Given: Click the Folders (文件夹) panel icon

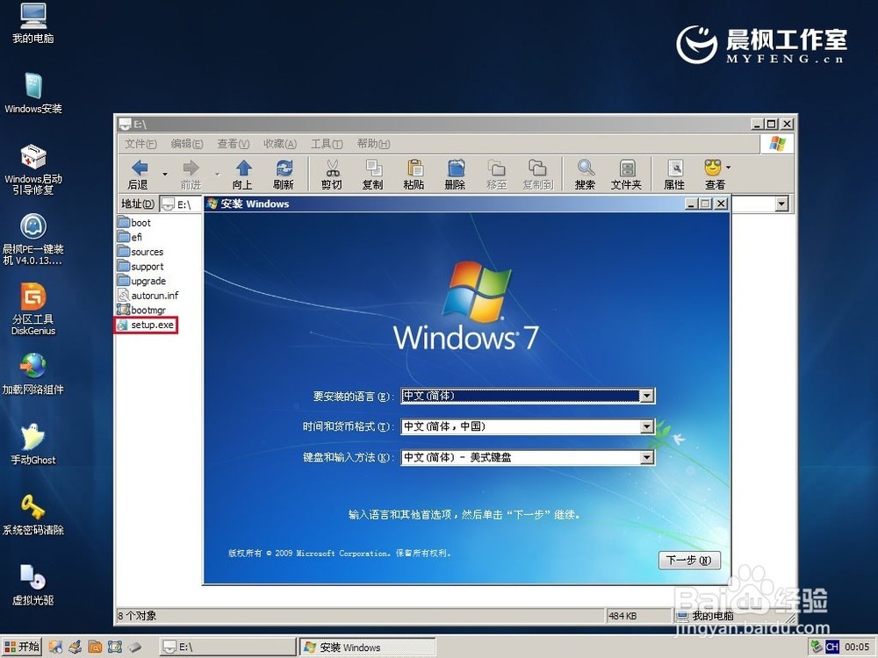Looking at the screenshot, I should click(628, 172).
